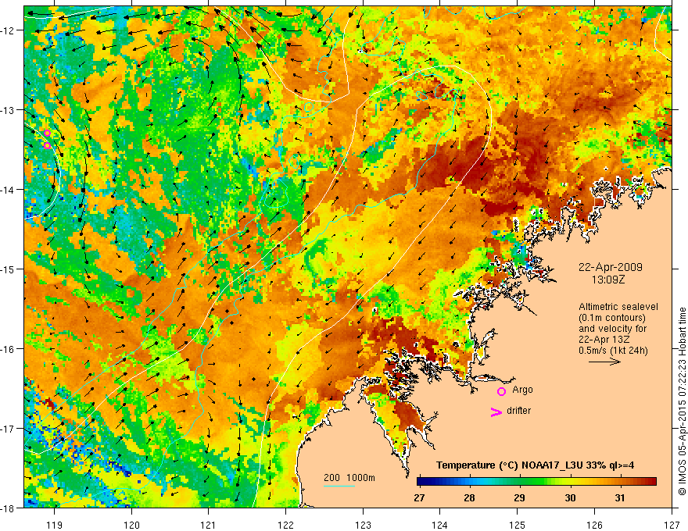Click the magenta drifter legend arrowhead
The height and width of the screenshot is (531, 688).
[496, 412]
